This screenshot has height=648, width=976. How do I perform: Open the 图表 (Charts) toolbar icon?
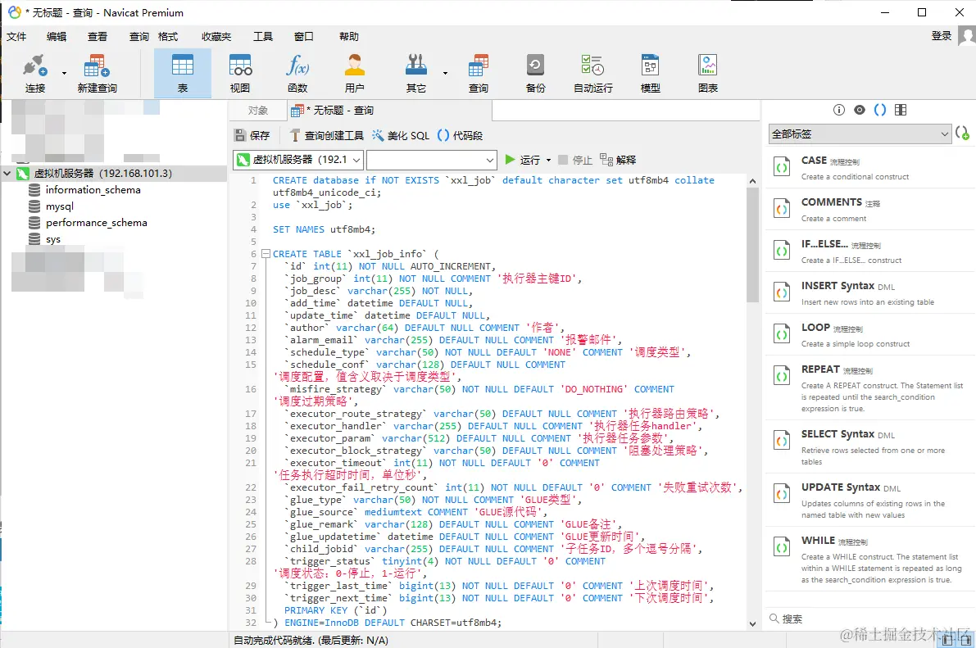tap(708, 74)
